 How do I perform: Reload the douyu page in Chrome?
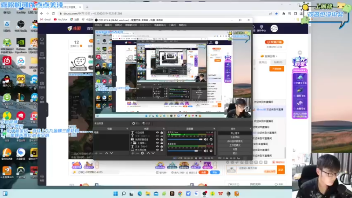(x=53, y=14)
